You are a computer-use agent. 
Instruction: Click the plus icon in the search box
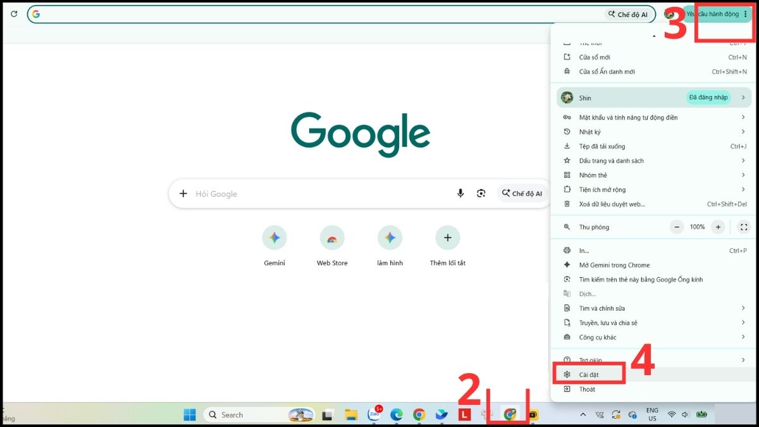tap(183, 194)
